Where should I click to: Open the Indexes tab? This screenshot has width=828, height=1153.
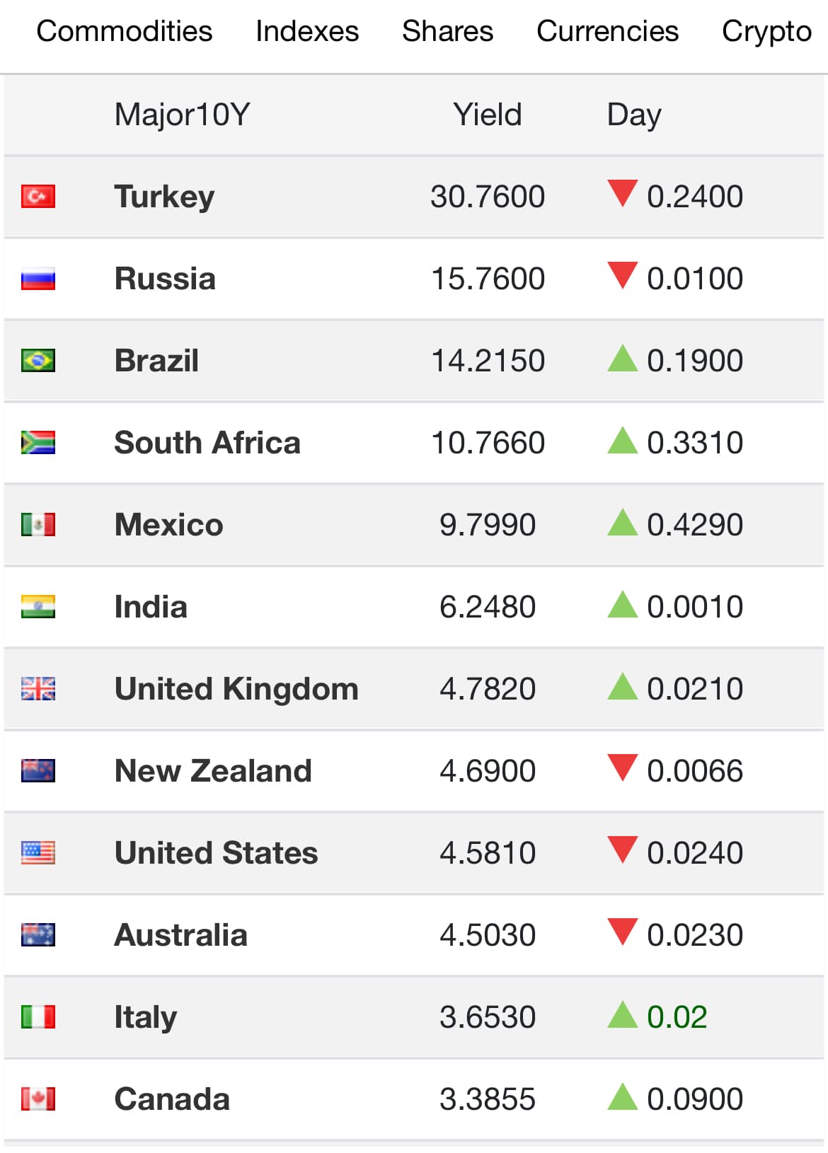click(307, 31)
